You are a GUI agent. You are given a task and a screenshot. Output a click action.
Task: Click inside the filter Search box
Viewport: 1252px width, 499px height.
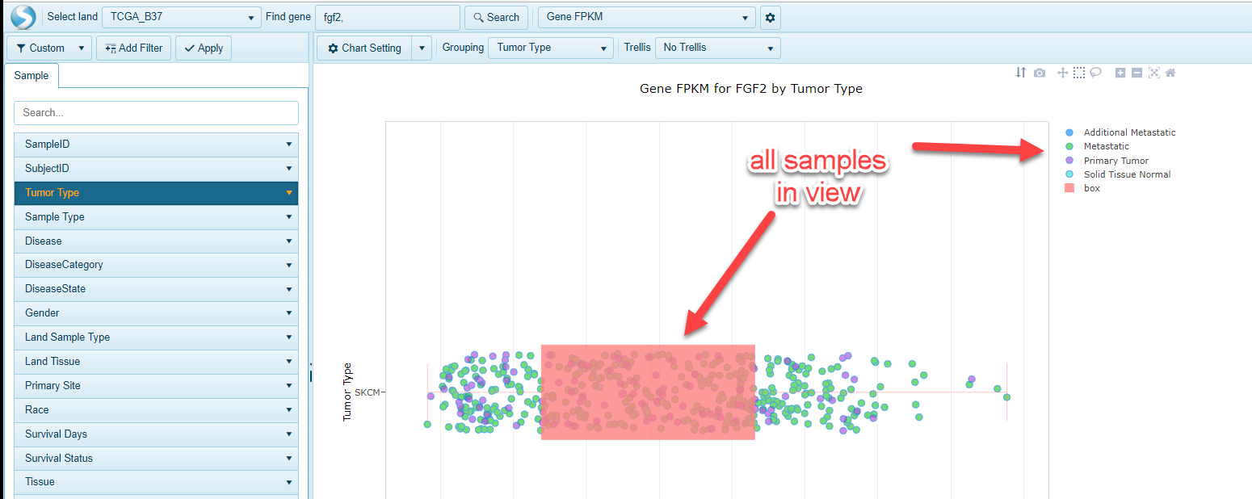pos(156,112)
